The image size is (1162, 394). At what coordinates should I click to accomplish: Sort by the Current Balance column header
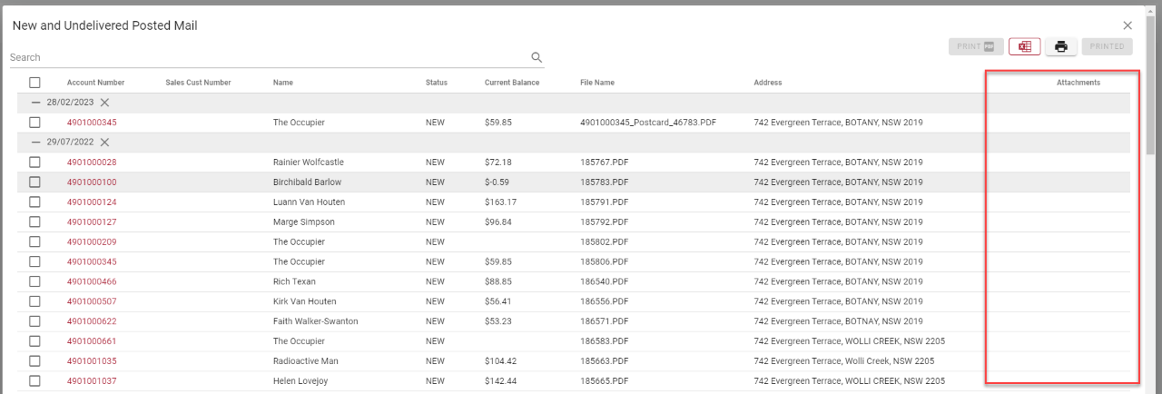coord(512,83)
